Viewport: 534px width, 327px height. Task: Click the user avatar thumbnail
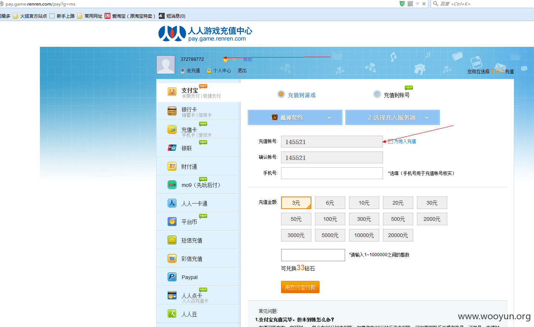pos(166,65)
